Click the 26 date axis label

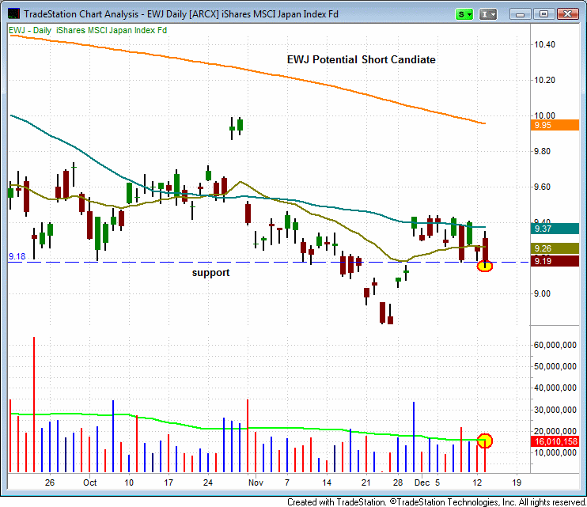pyautogui.click(x=50, y=482)
